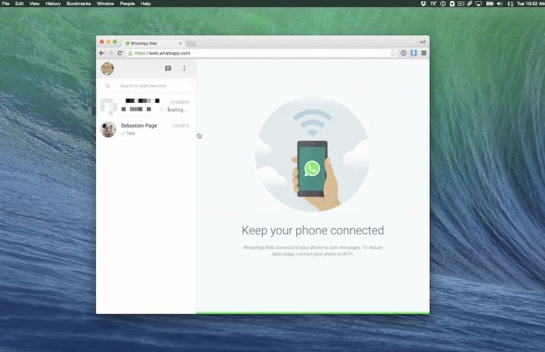Click the Keep your phone connected heading
545x352 pixels.
click(x=313, y=231)
